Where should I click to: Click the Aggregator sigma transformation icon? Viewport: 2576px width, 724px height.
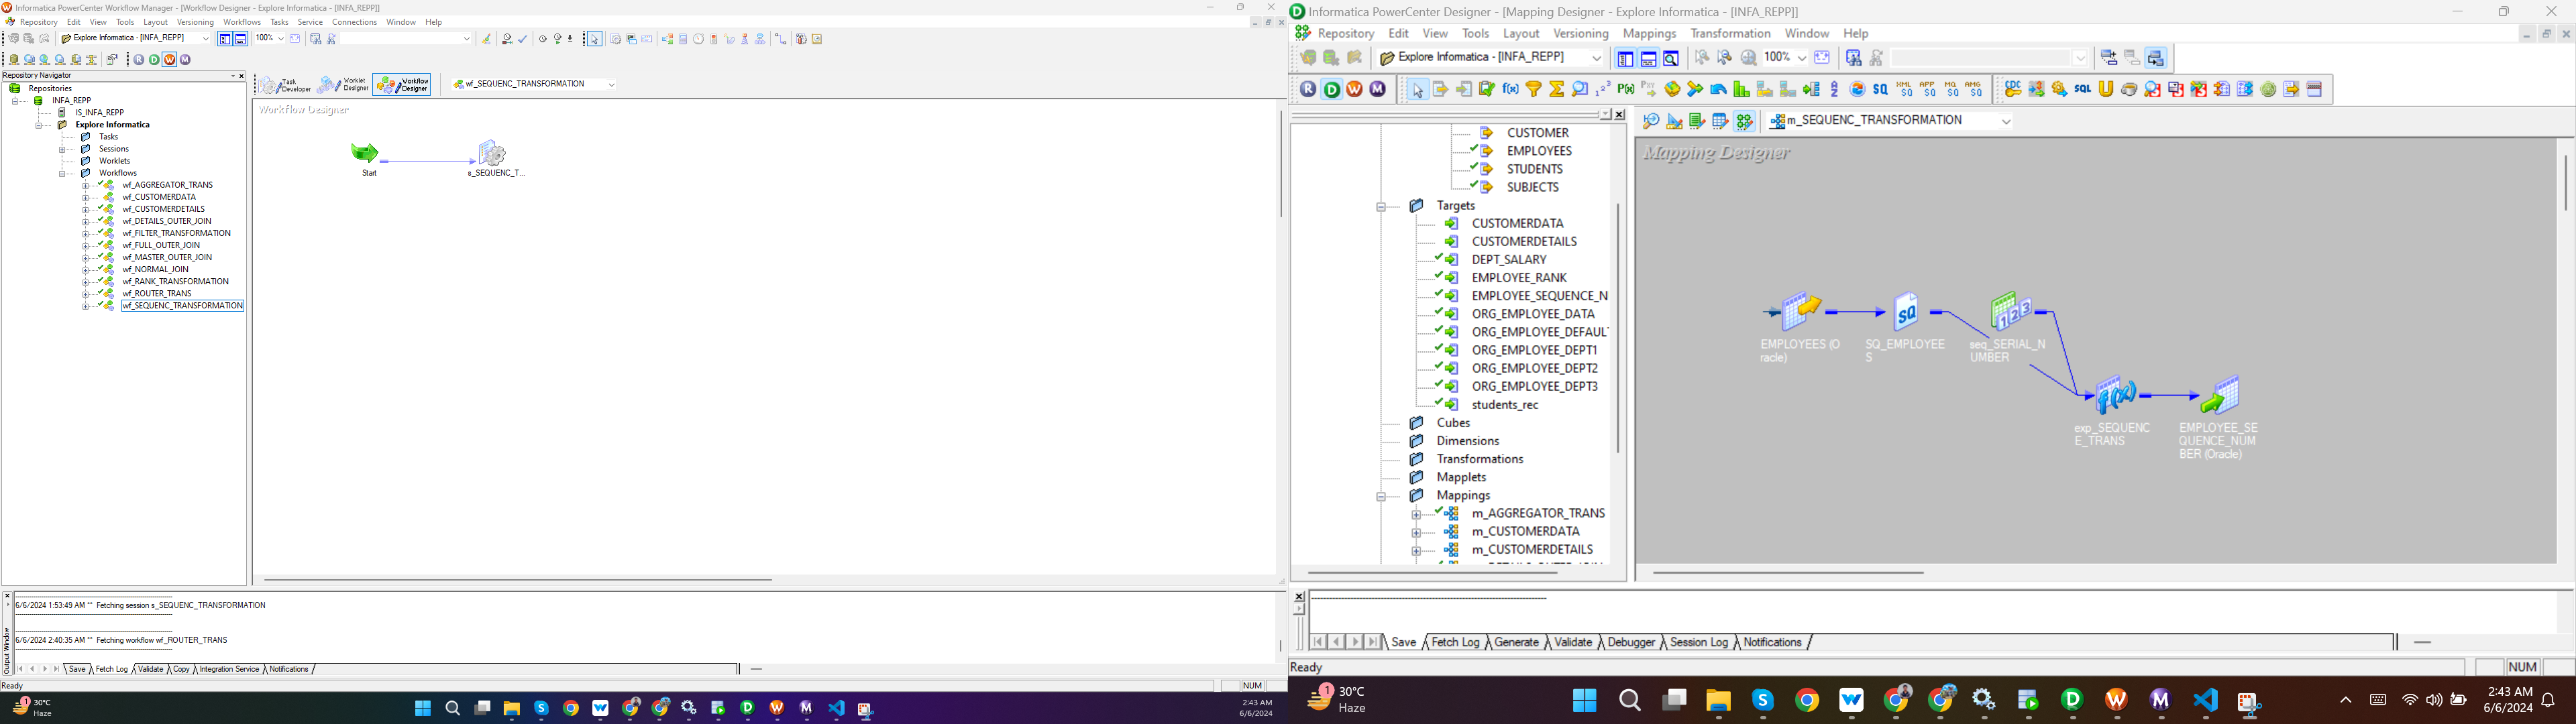1557,89
